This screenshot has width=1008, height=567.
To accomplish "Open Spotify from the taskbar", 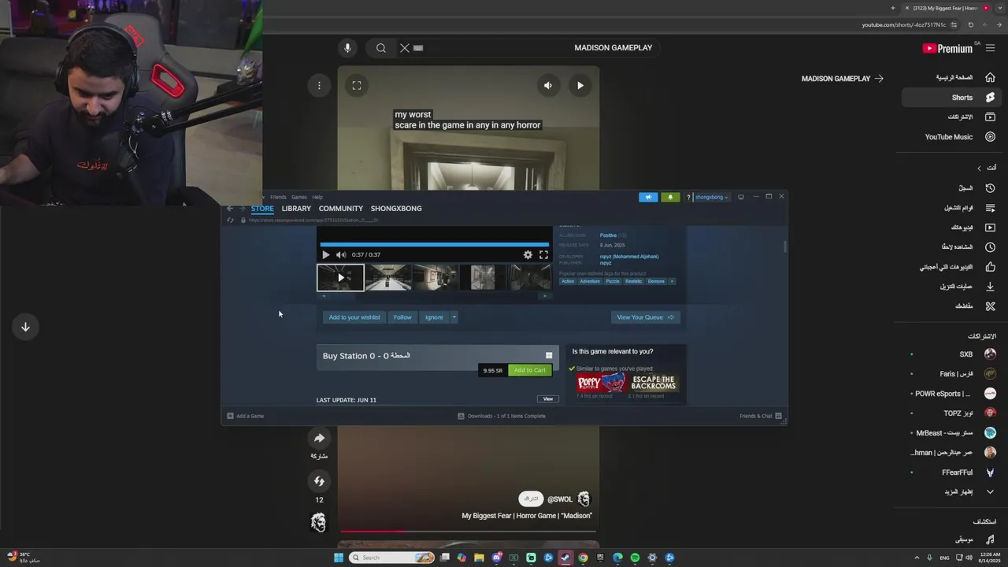I will point(635,558).
